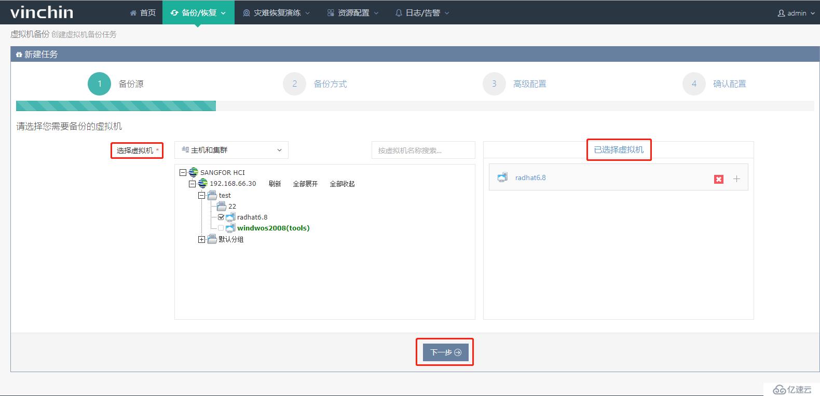
Task: Click the SANGFOR HCI platform icon
Action: point(194,172)
